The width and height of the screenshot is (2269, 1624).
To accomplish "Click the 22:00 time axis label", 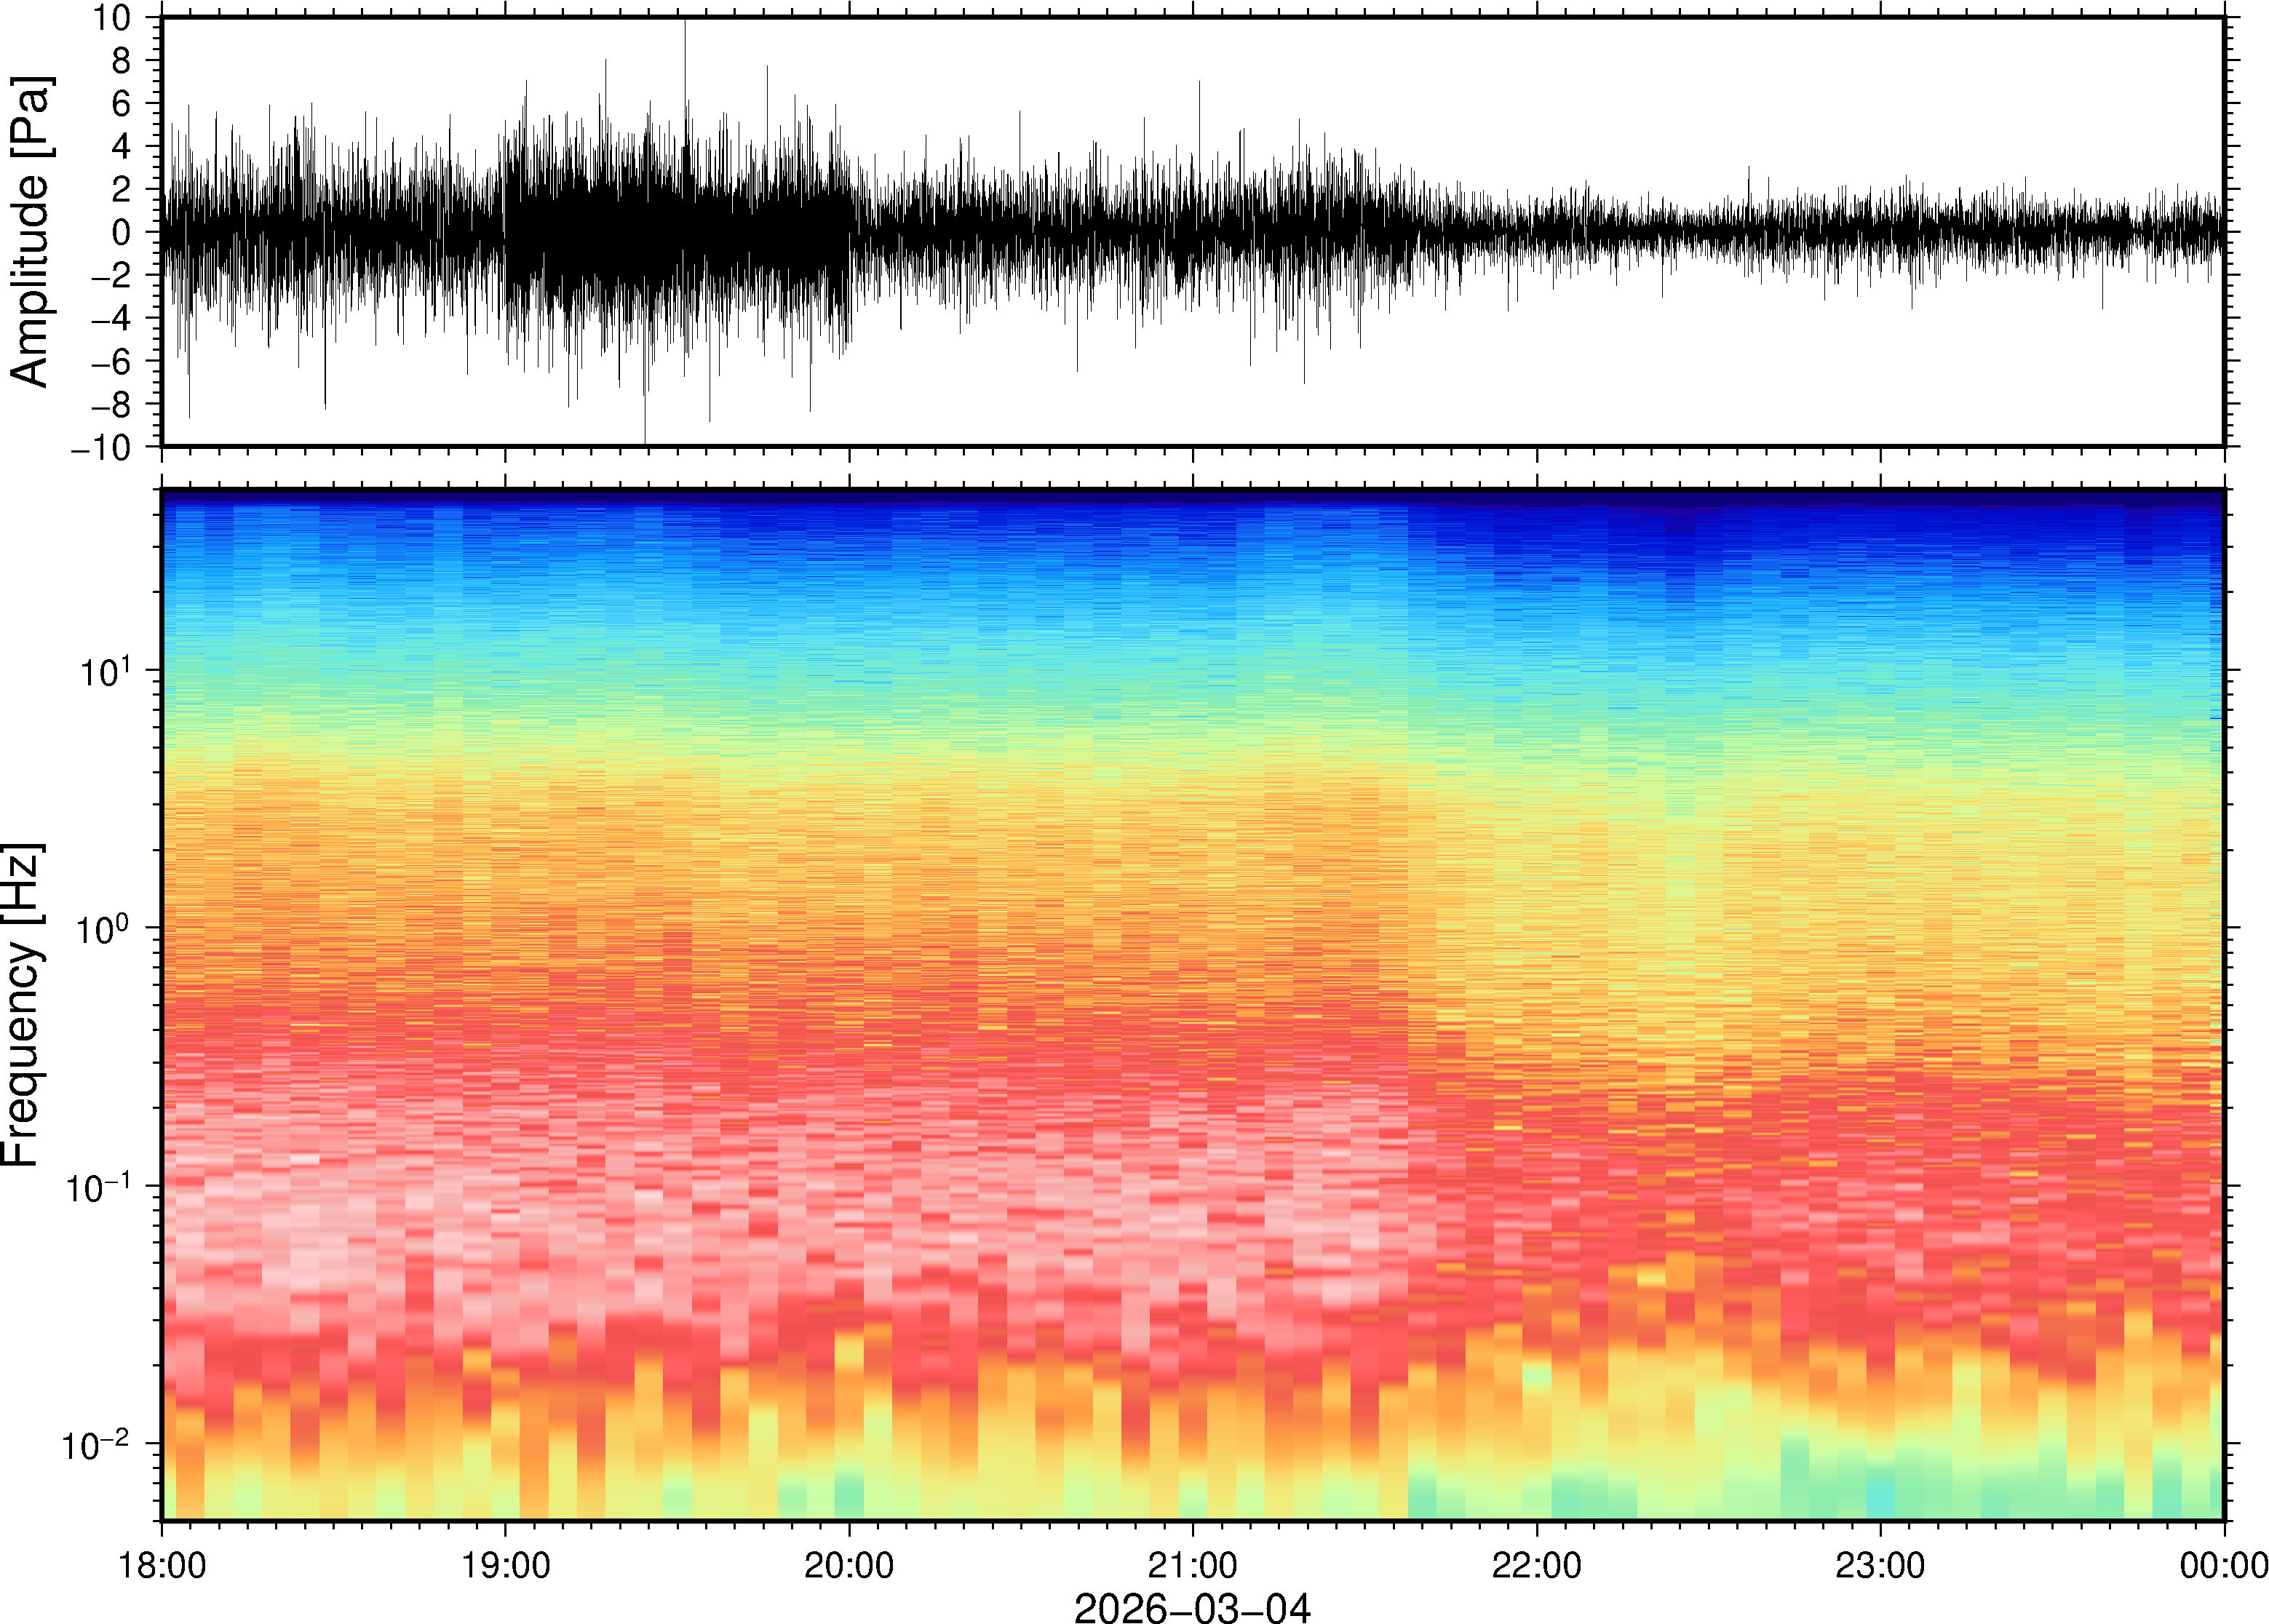I will [1536, 1565].
